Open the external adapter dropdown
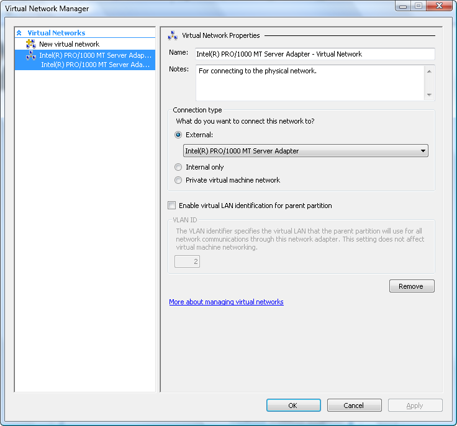This screenshot has height=426, width=457. pos(305,151)
